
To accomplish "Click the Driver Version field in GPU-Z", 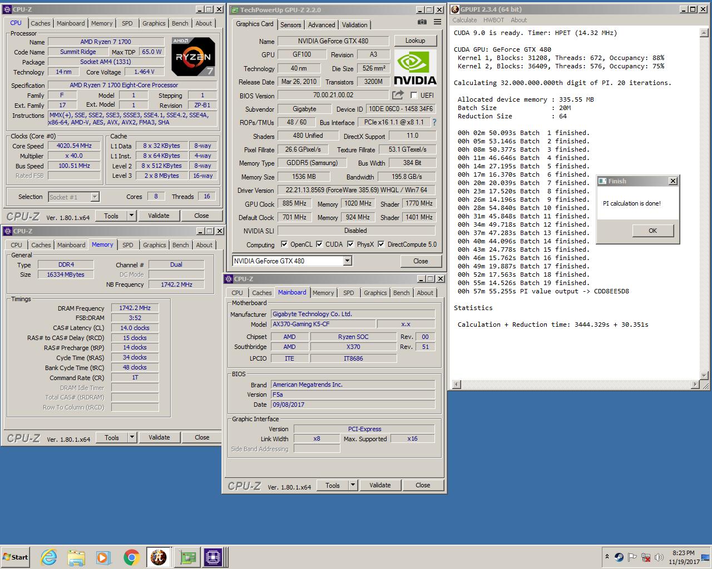I will pos(356,190).
